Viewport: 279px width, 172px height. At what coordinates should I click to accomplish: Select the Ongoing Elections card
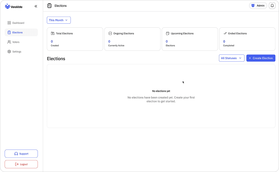pos(132,39)
